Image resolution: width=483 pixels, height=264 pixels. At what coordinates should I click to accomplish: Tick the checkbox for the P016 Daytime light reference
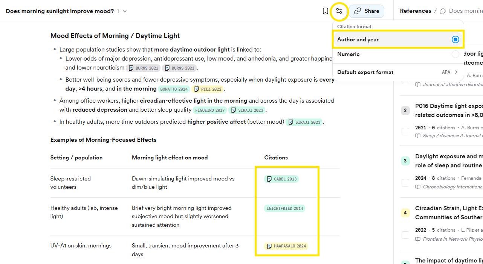405,132
